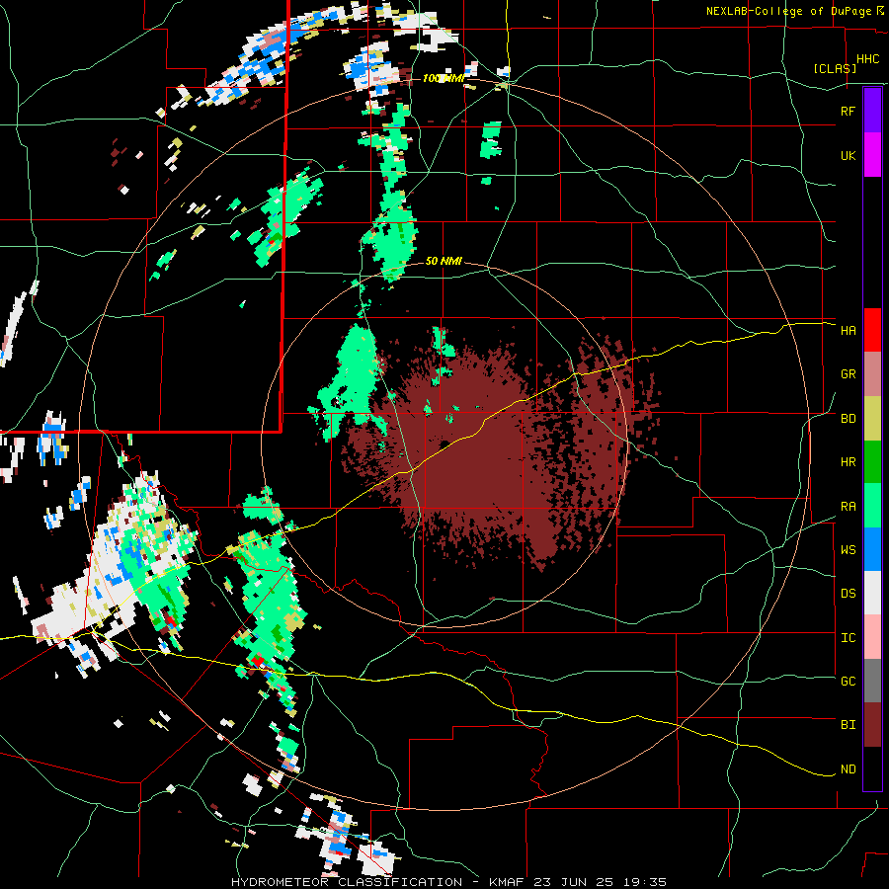Pick the HR dark green swatch

click(872, 461)
